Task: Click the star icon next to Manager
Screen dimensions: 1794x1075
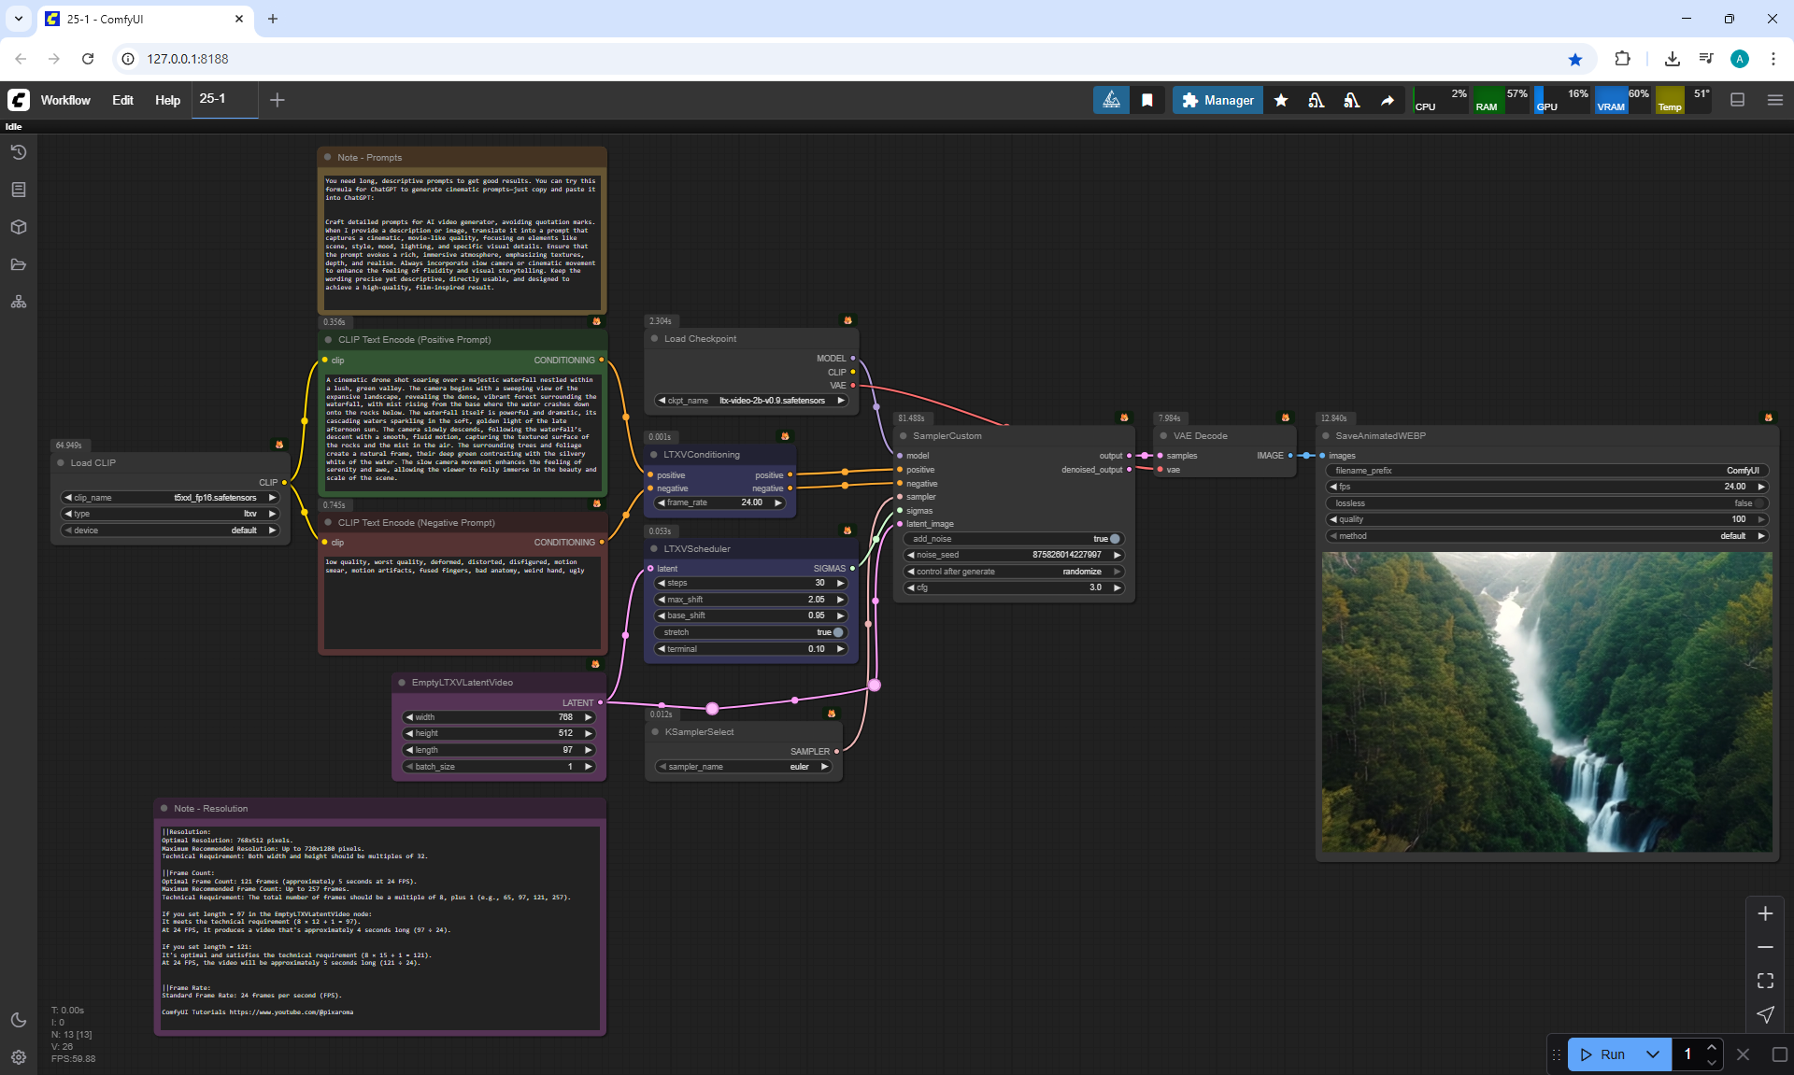Action: [1281, 100]
